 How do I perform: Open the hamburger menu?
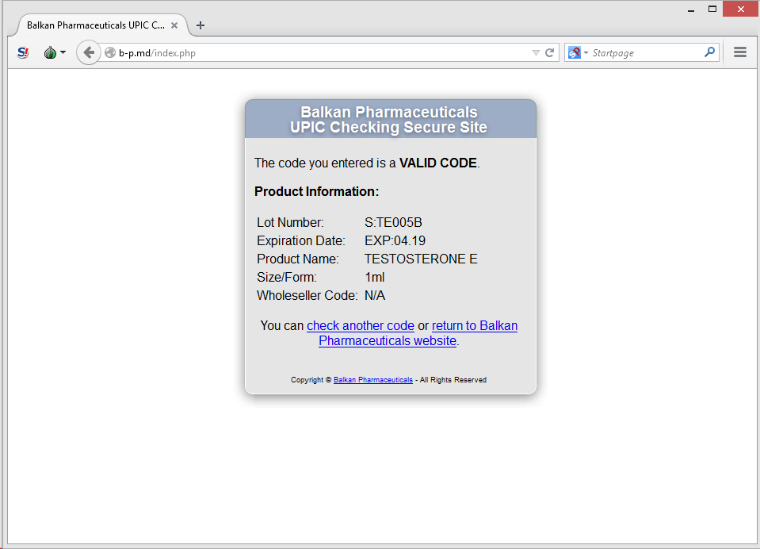pos(739,52)
